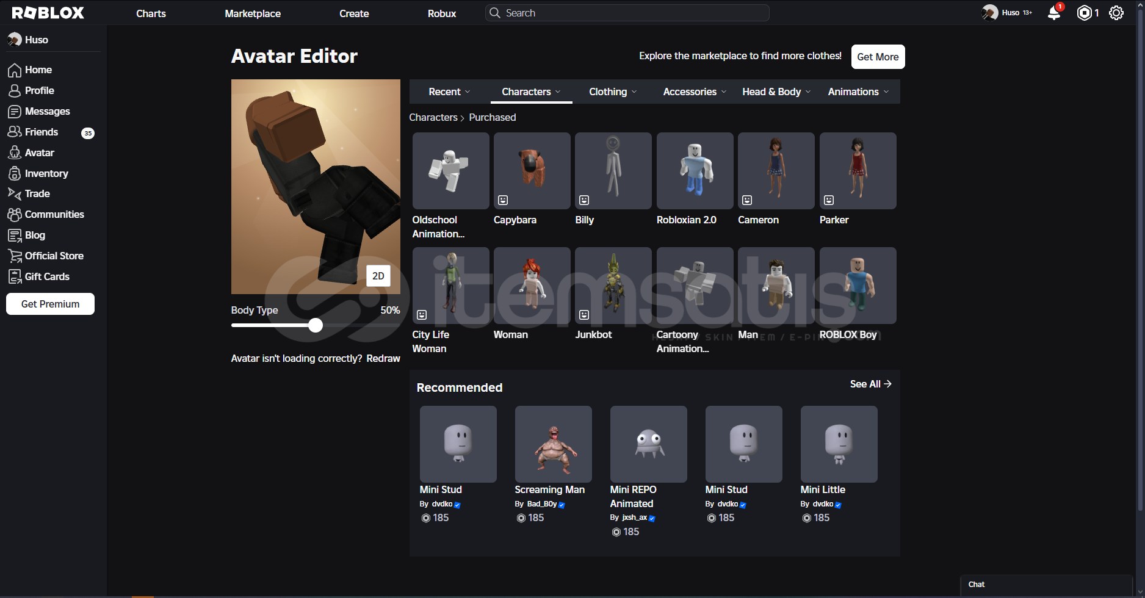Image resolution: width=1145 pixels, height=598 pixels.
Task: Open the Chat panel
Action: coord(1047,585)
